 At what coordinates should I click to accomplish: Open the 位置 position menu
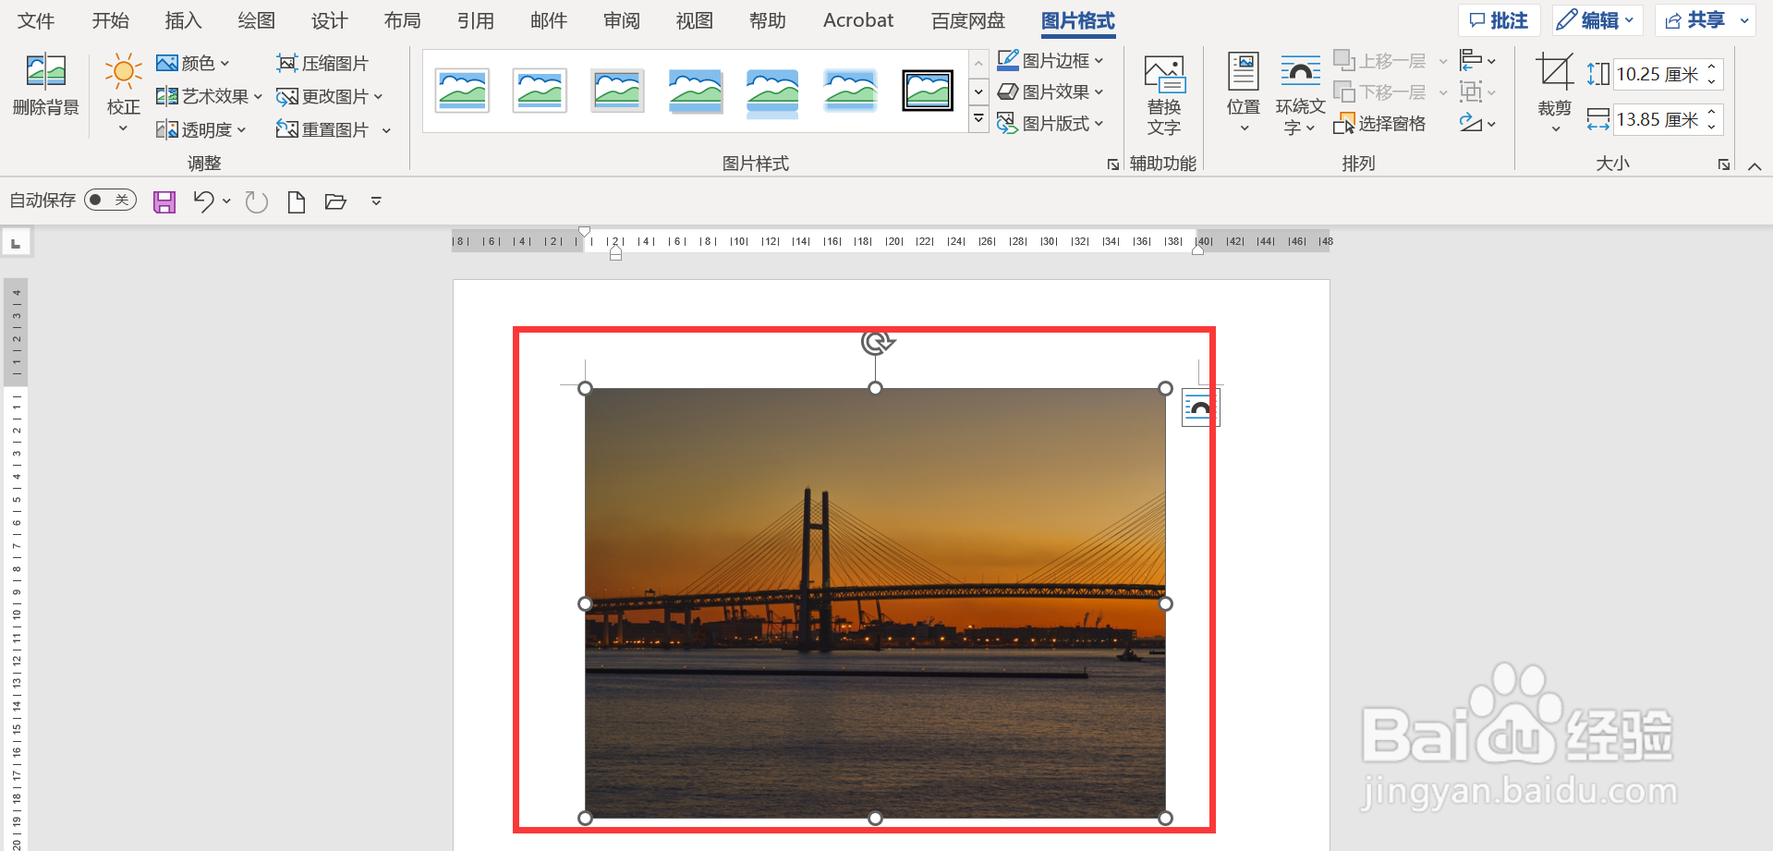(1243, 93)
